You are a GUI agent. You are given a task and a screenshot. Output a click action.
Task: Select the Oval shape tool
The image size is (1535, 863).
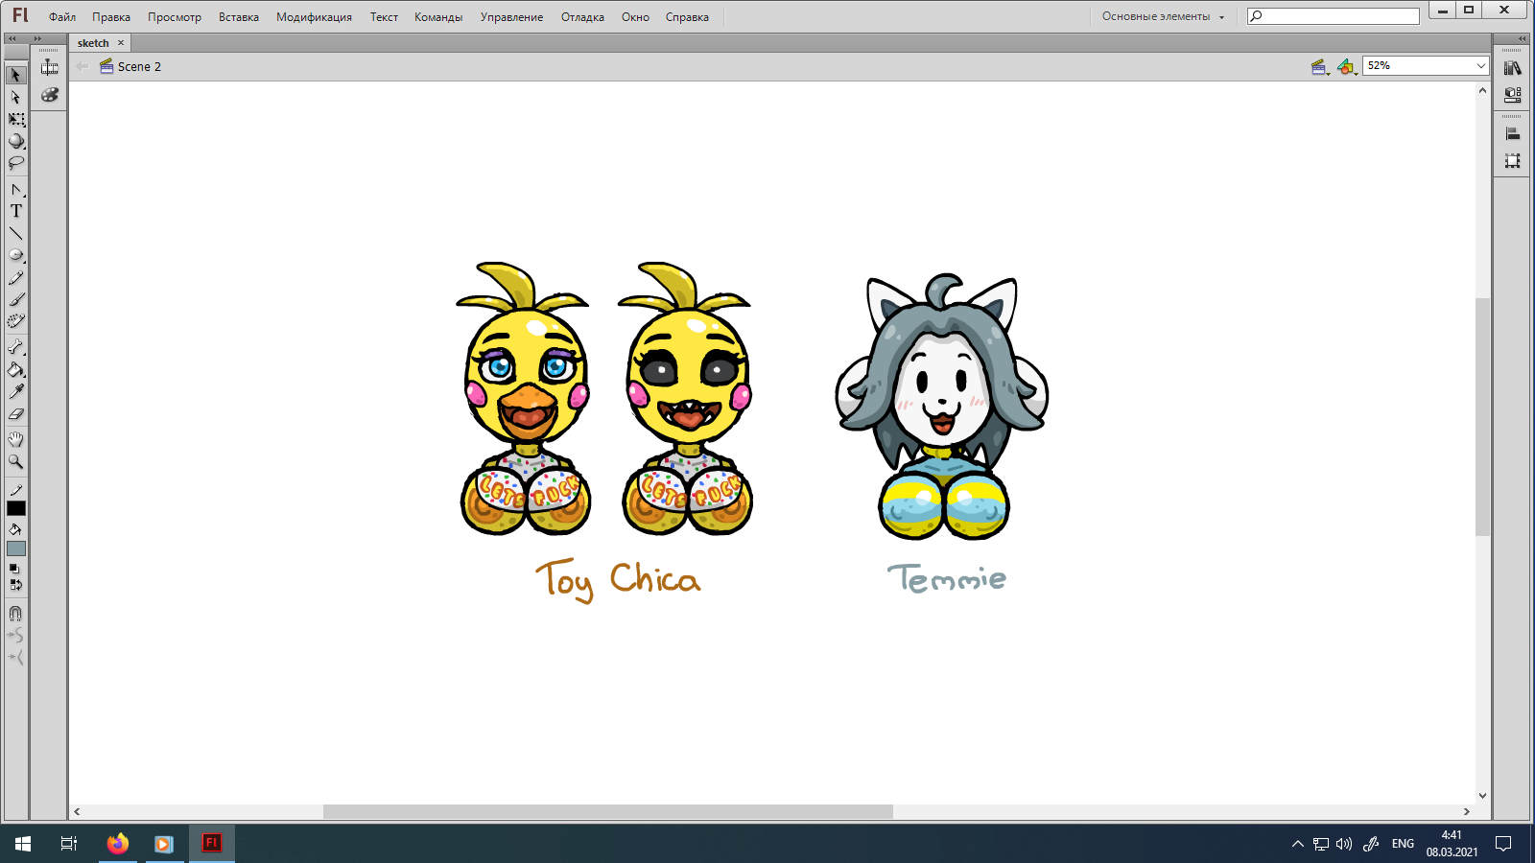point(16,255)
